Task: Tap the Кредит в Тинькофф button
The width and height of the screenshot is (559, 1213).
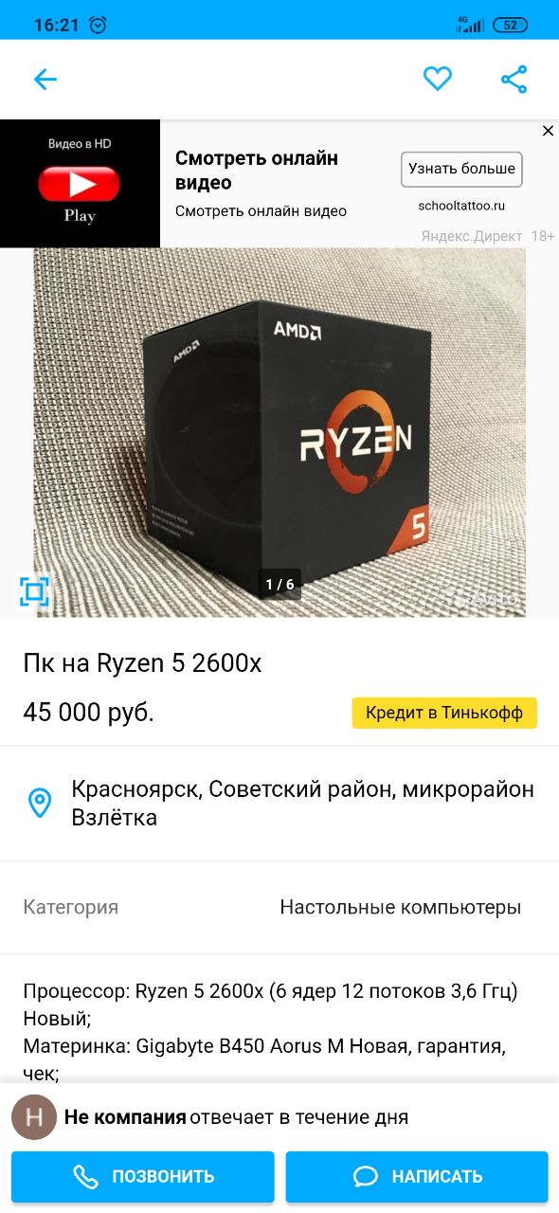Action: click(444, 713)
